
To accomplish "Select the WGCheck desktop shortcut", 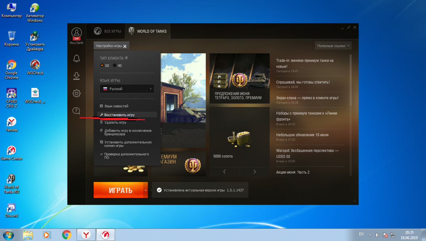I will coord(35,67).
